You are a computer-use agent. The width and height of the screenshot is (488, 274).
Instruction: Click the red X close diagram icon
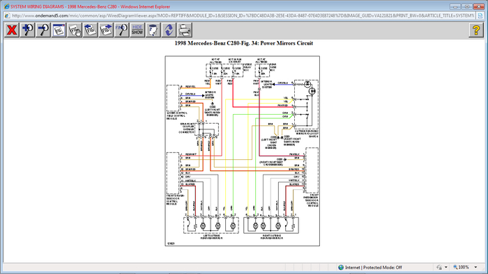coord(12,30)
